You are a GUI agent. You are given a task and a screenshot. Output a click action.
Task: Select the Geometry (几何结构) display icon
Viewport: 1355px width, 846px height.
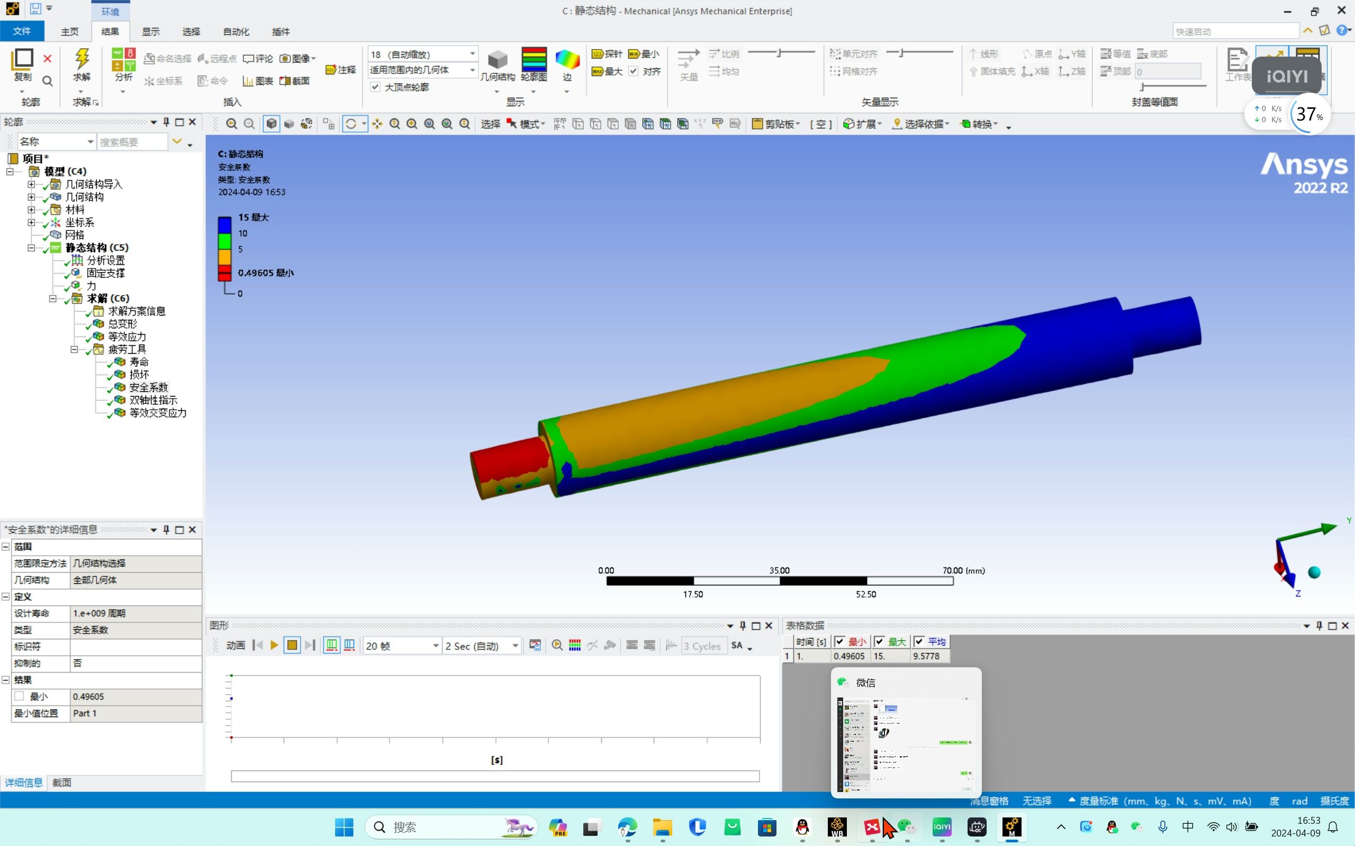click(497, 59)
